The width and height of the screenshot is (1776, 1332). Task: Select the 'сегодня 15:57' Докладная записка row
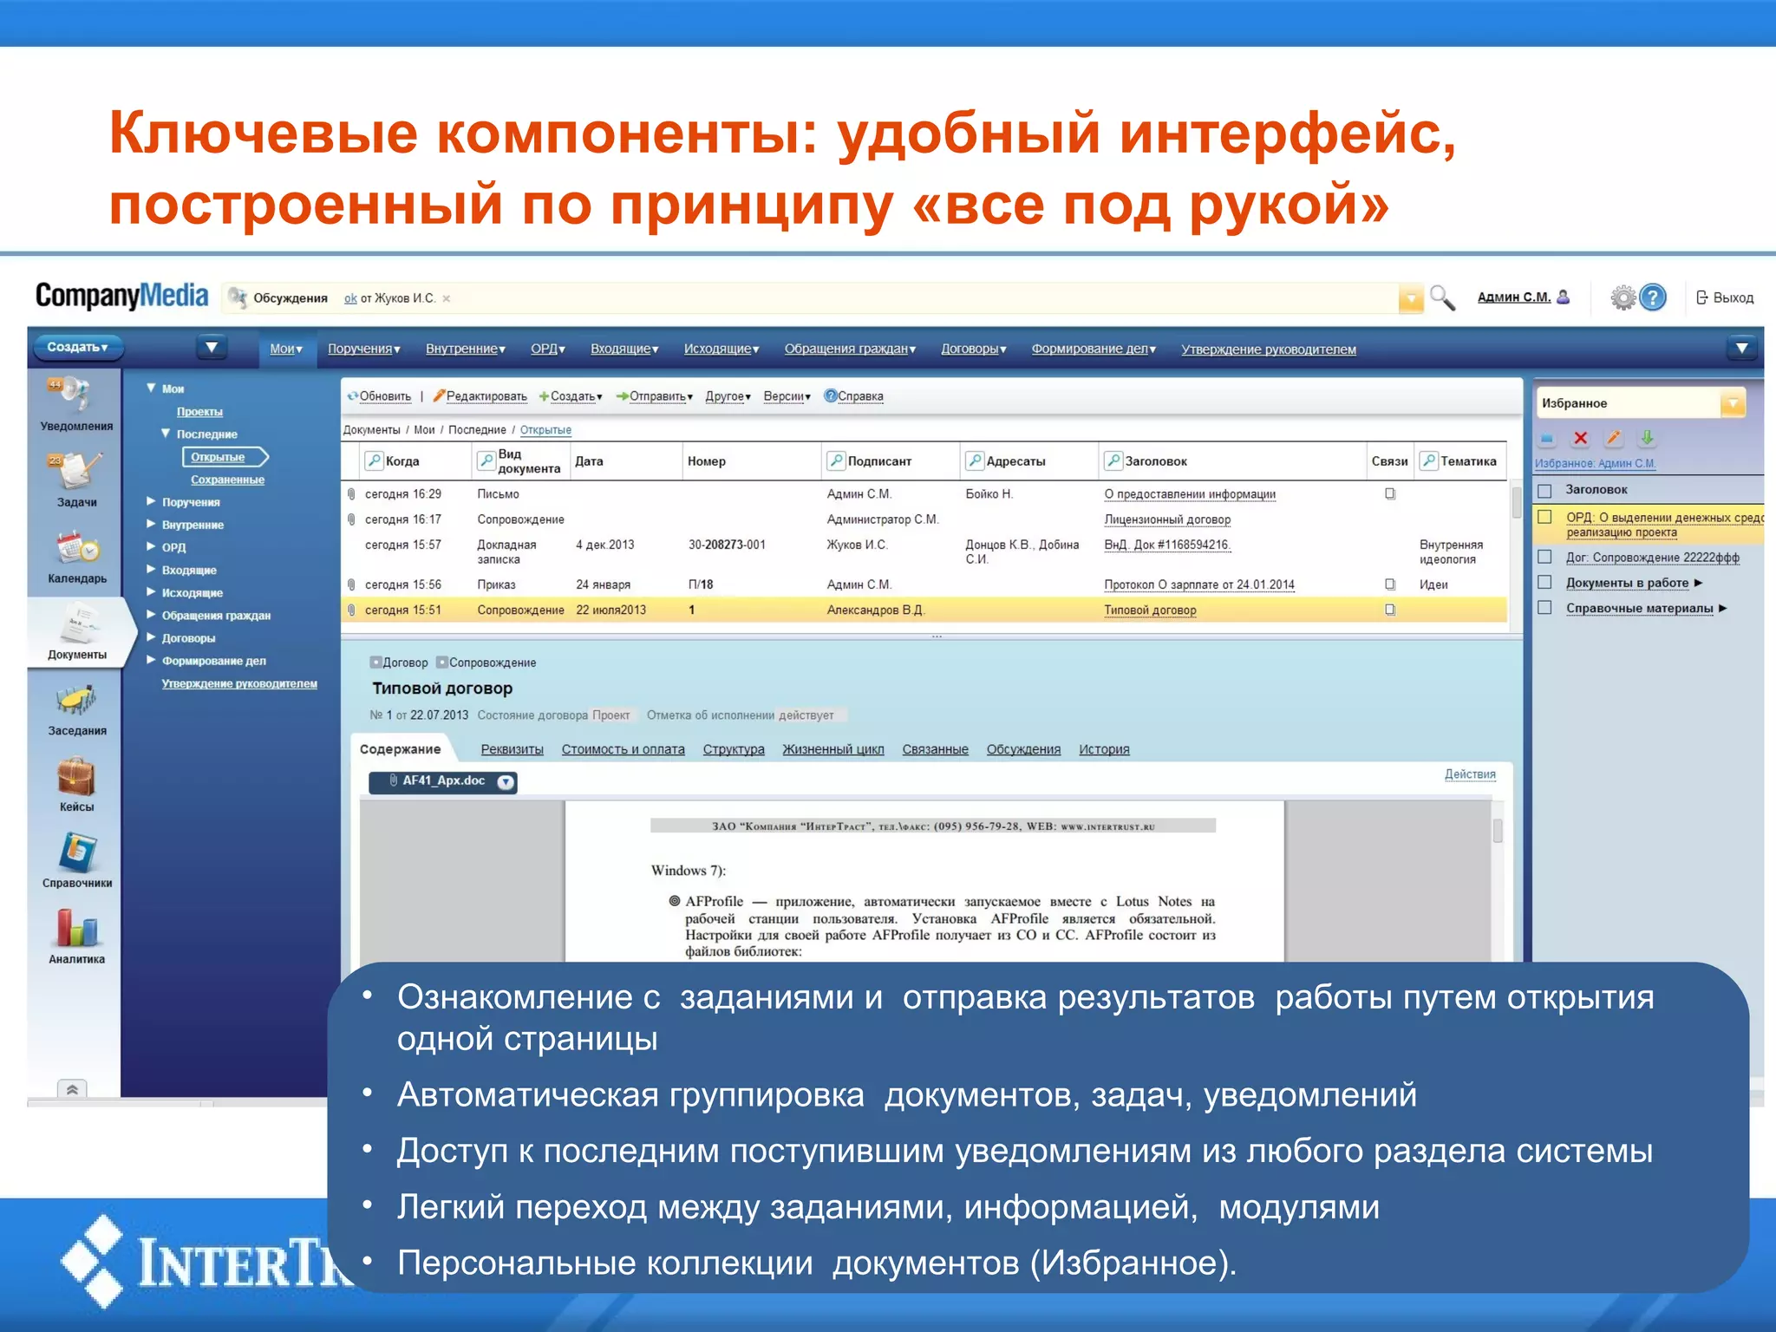[x=924, y=552]
